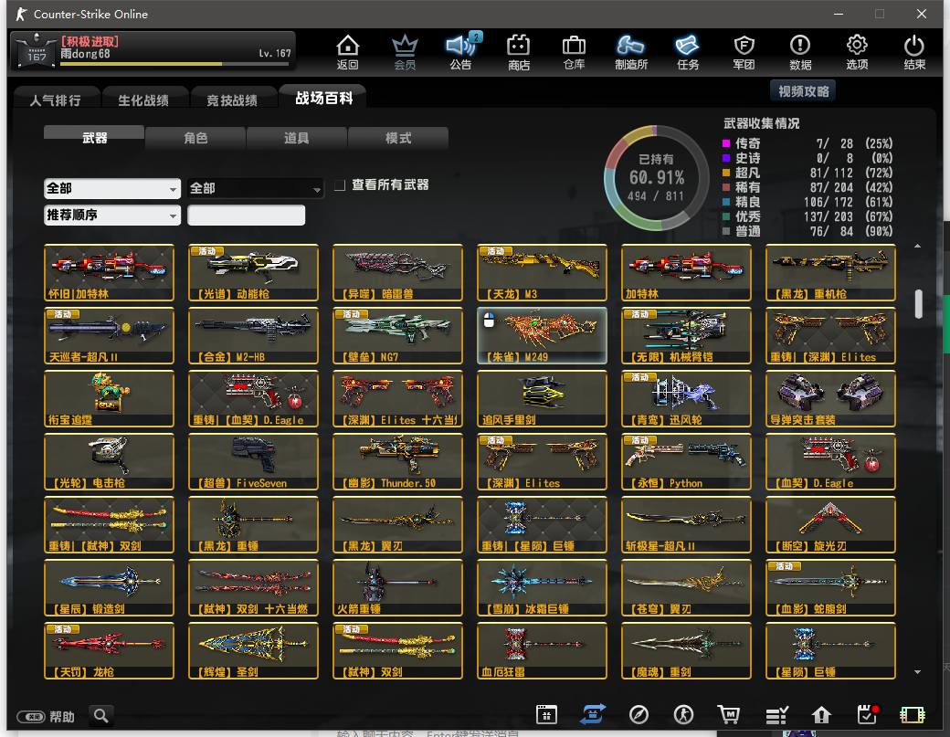
Task: Expand the first 全部 category dropdown
Action: pos(112,188)
